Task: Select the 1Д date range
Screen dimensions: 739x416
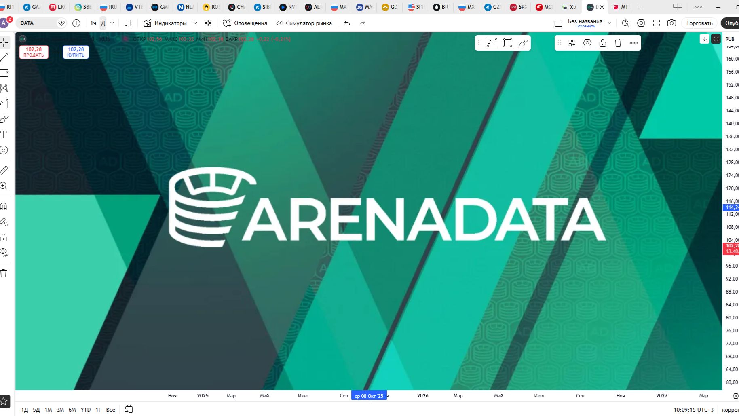Action: (x=25, y=410)
